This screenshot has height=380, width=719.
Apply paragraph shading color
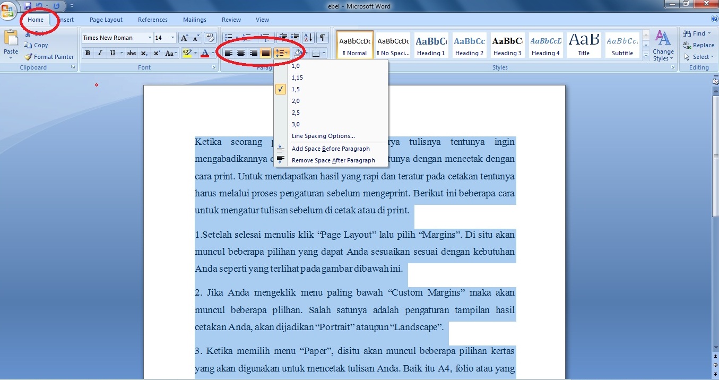click(298, 53)
